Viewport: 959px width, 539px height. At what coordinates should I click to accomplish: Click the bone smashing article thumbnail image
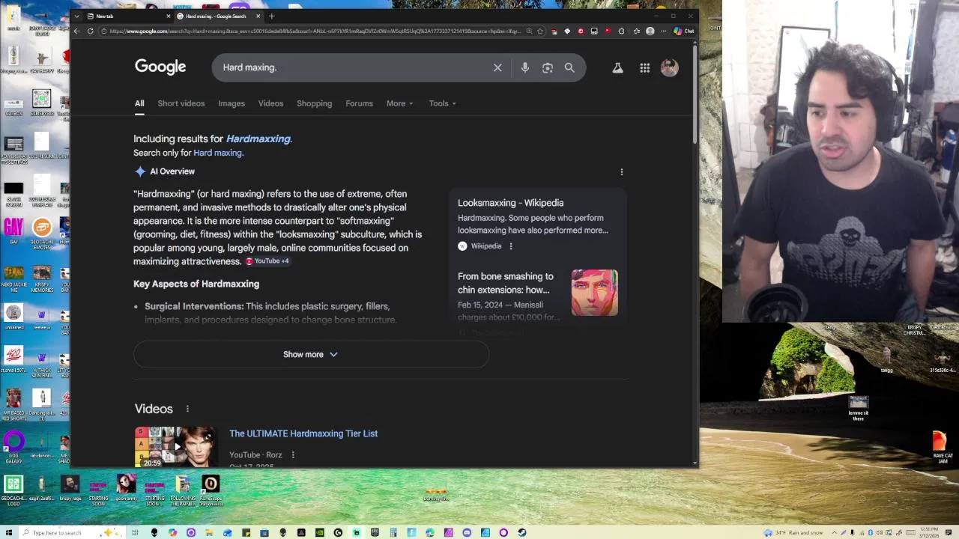(595, 293)
